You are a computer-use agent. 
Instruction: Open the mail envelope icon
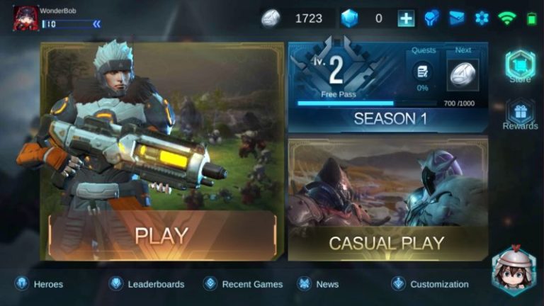(x=457, y=18)
